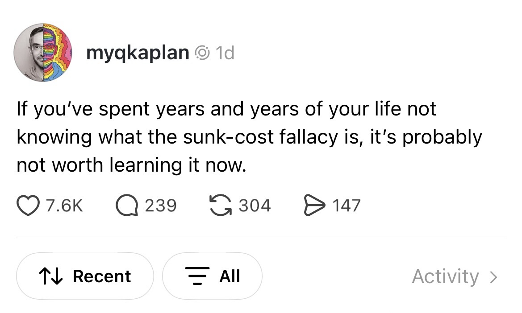The image size is (522, 313).
Task: Share the post with the paper plane icon
Action: point(315,206)
